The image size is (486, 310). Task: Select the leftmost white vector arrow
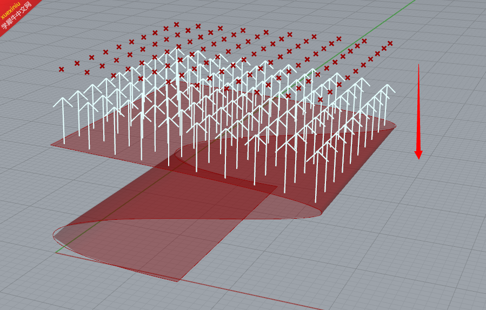pos(63,120)
